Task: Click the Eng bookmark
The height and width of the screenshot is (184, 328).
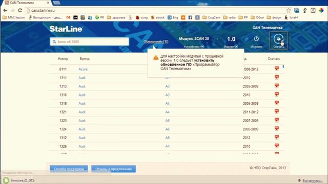Action: pyautogui.click(x=173, y=17)
